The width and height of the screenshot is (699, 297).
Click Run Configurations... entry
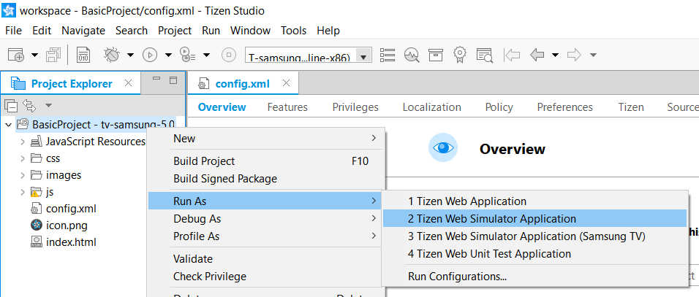(457, 277)
